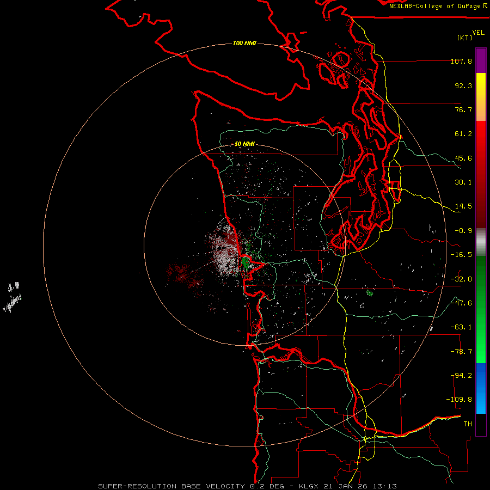Select the 61.2 scale value
This screenshot has height=490, width=490.
tap(463, 134)
